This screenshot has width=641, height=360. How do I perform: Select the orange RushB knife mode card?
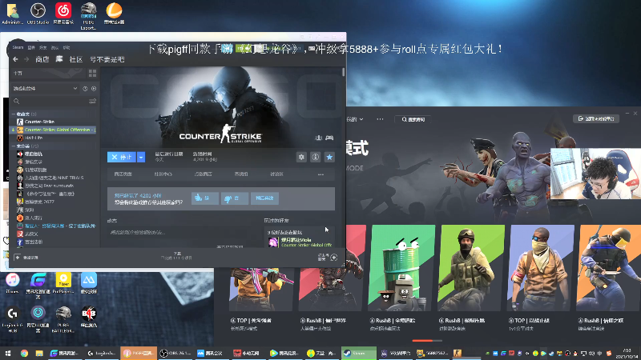click(x=609, y=268)
